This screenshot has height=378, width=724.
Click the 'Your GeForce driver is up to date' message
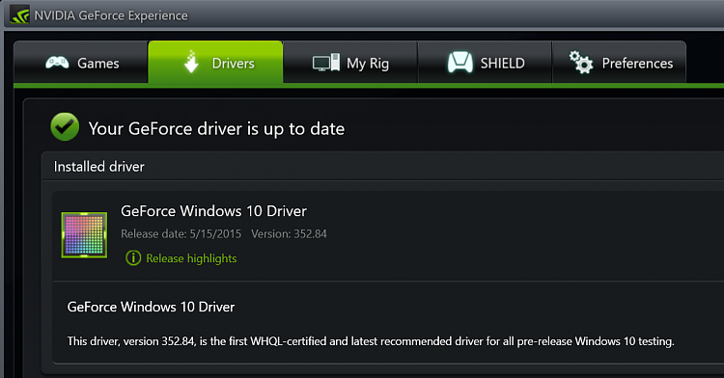[216, 128]
